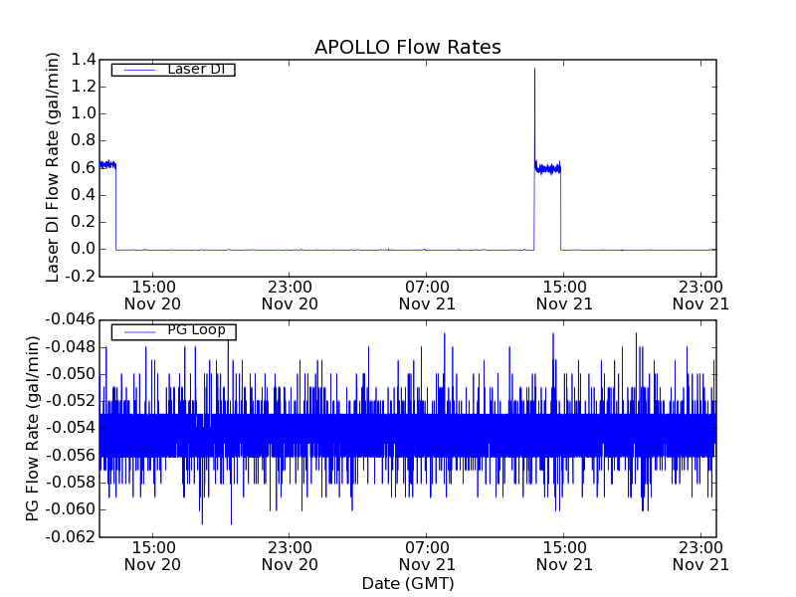Click the blue line sample in PG Loop legend
Screen dimensions: 796x597
(135, 331)
